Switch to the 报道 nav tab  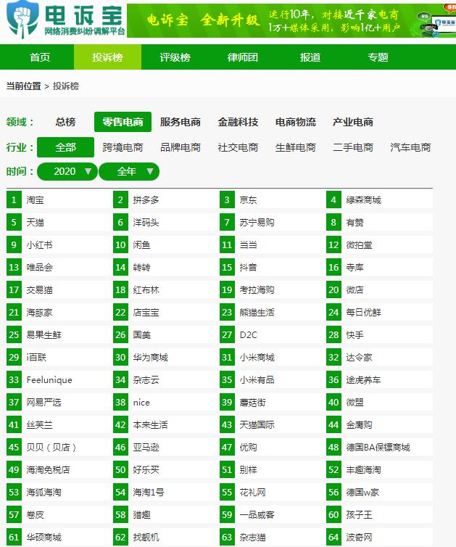point(310,57)
